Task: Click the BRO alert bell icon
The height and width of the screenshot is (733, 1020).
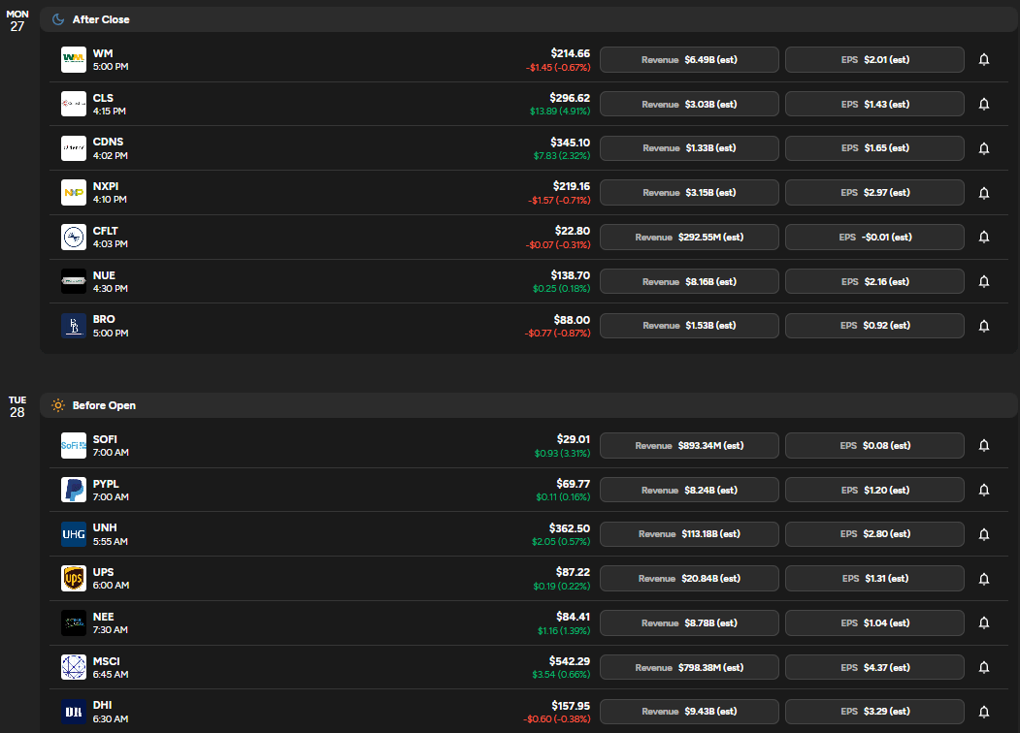Action: pyautogui.click(x=983, y=326)
